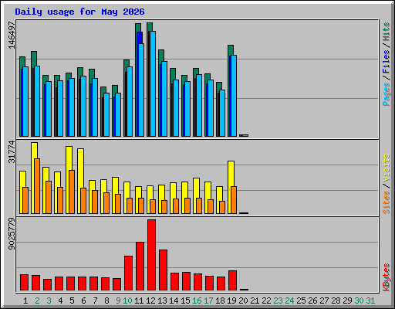Click the 146497 axis value
The image size is (395, 309).
12,36
